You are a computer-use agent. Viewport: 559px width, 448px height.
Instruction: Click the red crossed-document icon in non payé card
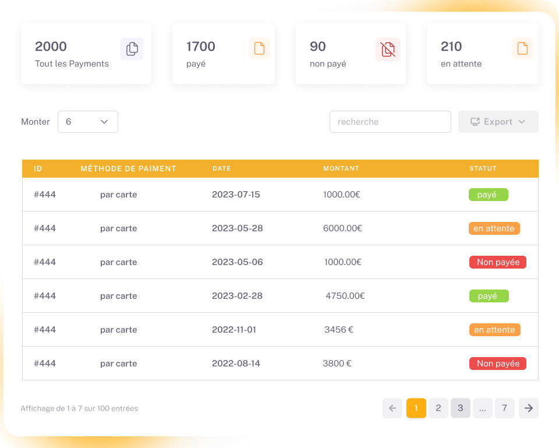click(388, 49)
